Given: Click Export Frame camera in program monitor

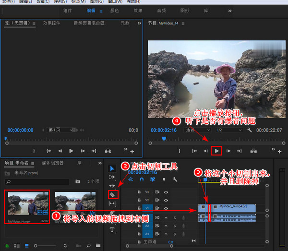Looking at the screenshot, I should (x=253, y=151).
